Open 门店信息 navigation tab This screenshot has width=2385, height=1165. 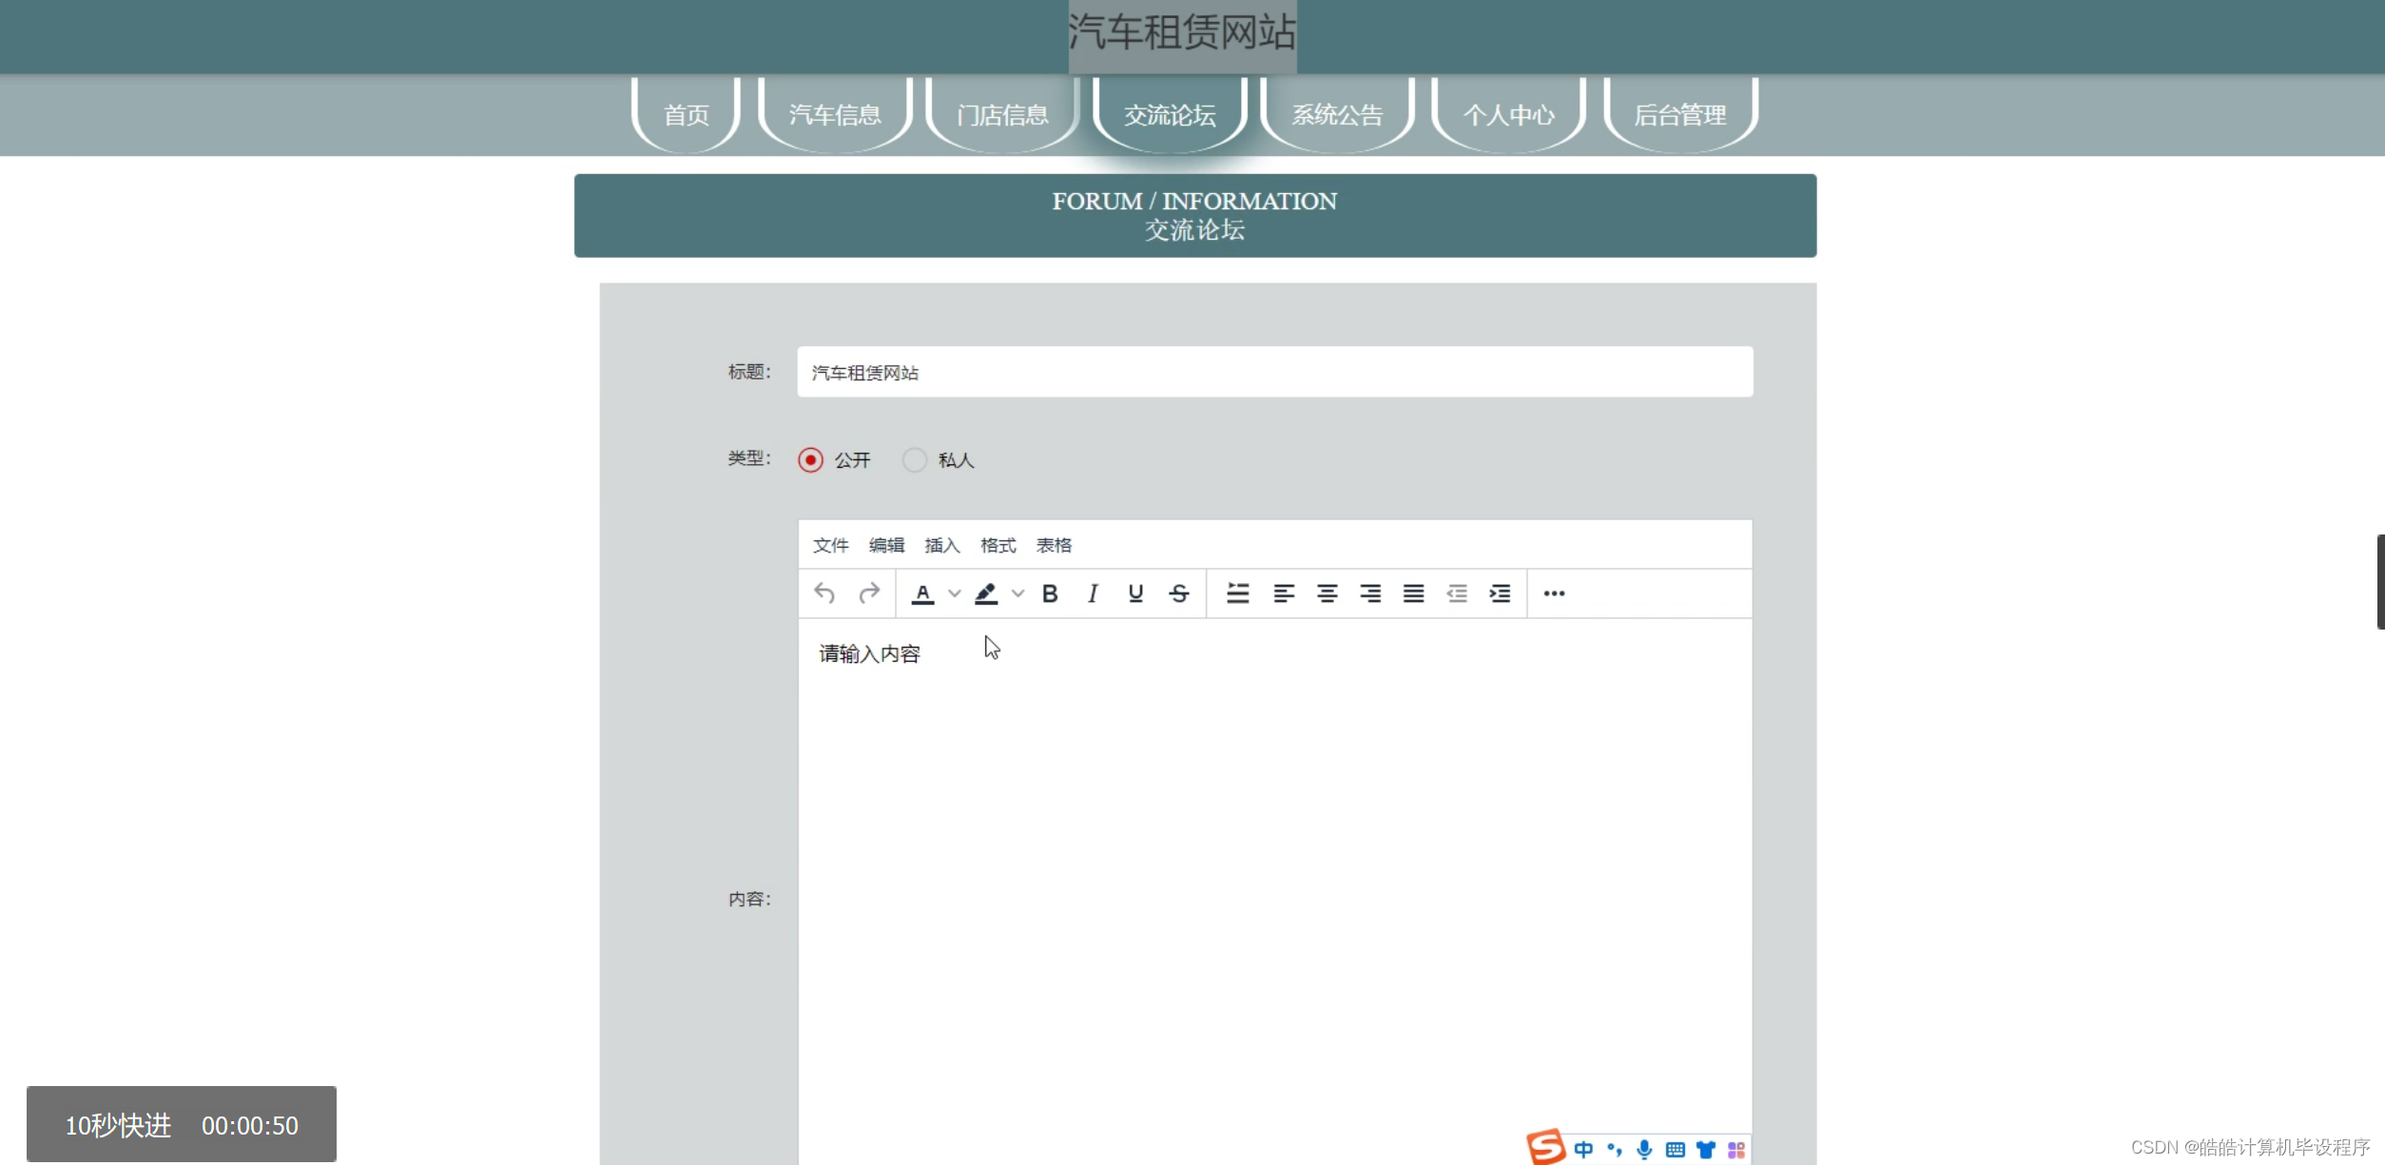point(1002,114)
